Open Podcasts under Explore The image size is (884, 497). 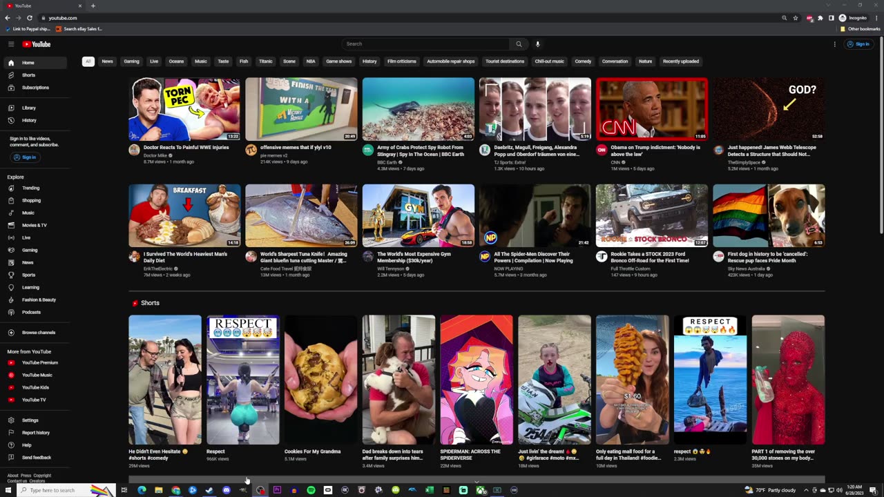pyautogui.click(x=34, y=312)
